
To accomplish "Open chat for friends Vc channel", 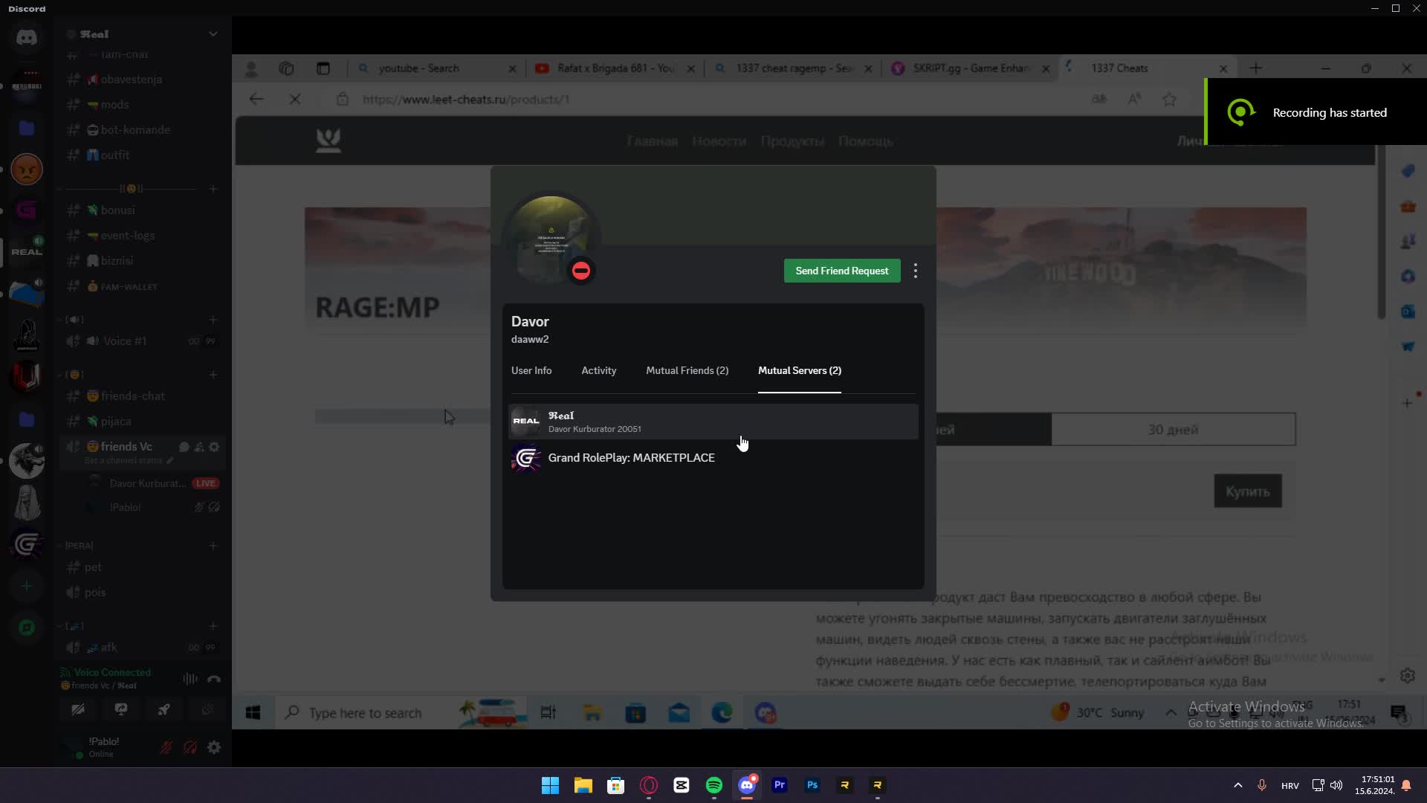I will pos(184,447).
